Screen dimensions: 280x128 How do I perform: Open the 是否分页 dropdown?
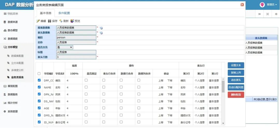pos(65,47)
